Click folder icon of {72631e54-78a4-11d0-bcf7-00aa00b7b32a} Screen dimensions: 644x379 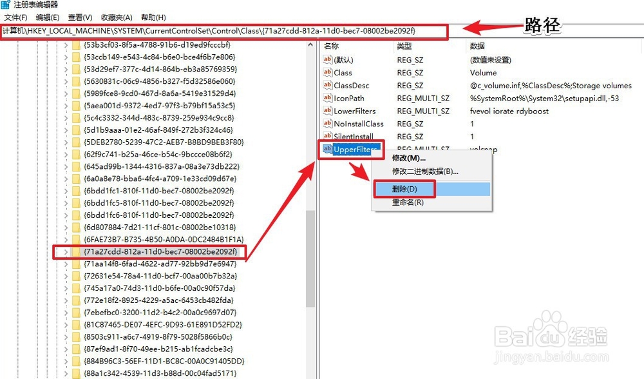click(76, 276)
